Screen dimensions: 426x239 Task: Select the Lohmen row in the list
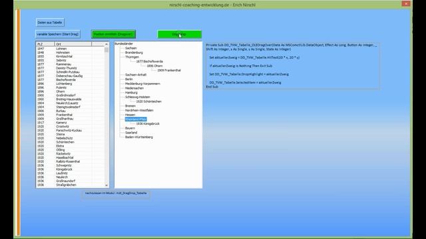(70, 48)
